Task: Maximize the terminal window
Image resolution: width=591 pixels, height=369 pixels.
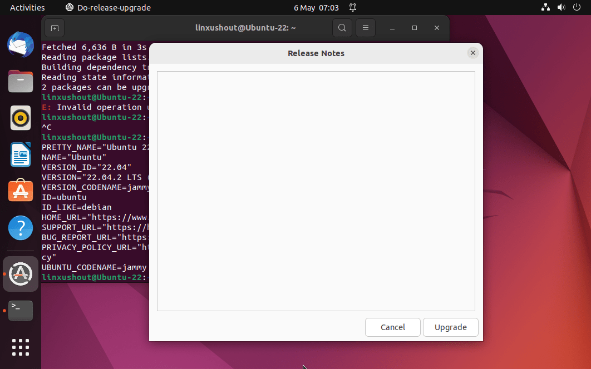Action: (415, 28)
